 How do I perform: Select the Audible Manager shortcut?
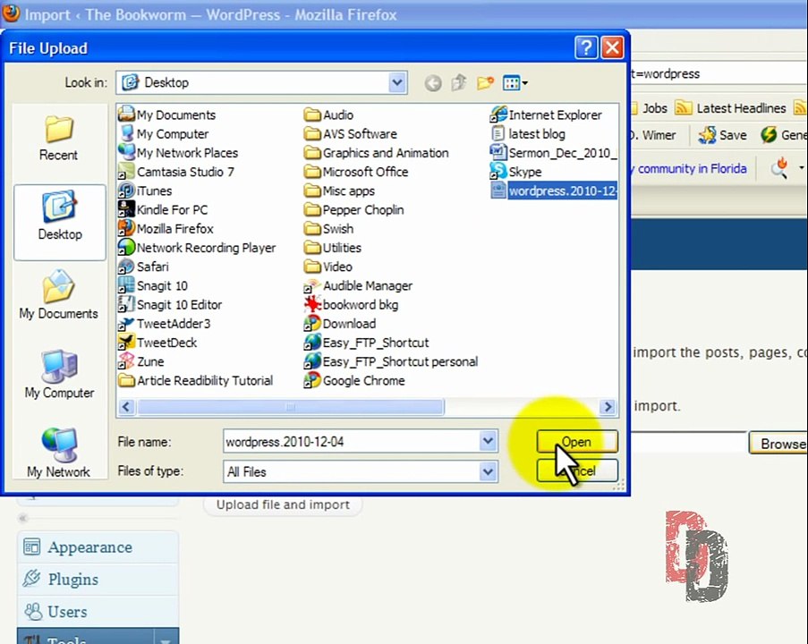358,285
